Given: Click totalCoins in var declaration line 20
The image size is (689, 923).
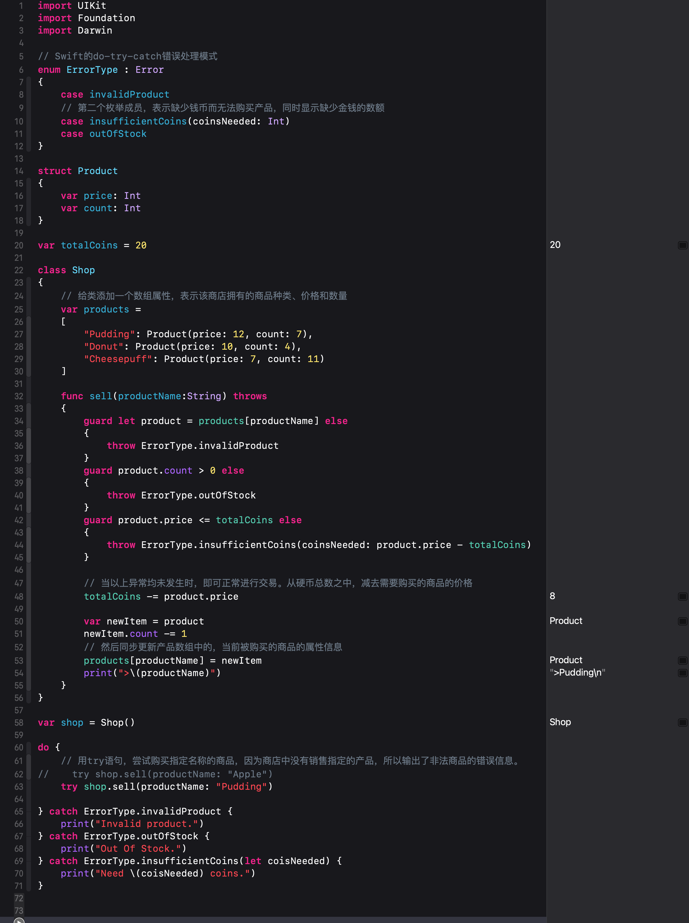Looking at the screenshot, I should tap(89, 245).
